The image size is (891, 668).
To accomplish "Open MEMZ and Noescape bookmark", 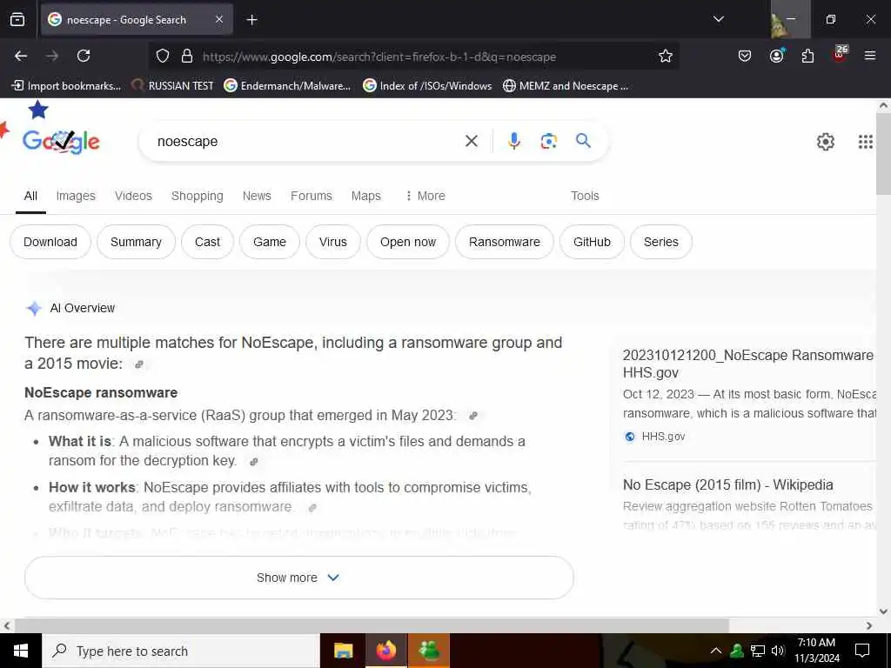I will (x=566, y=86).
